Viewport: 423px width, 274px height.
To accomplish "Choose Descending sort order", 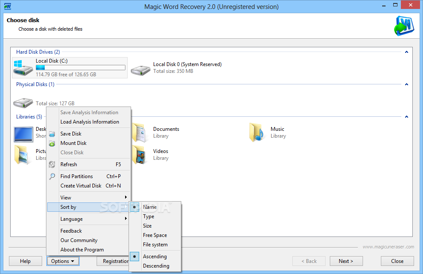I will [155, 266].
